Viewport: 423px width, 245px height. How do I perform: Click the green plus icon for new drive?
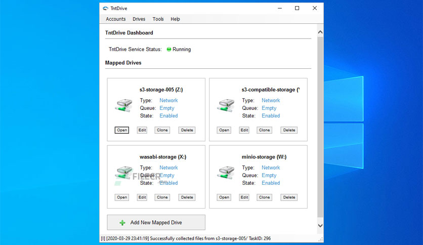coord(122,223)
